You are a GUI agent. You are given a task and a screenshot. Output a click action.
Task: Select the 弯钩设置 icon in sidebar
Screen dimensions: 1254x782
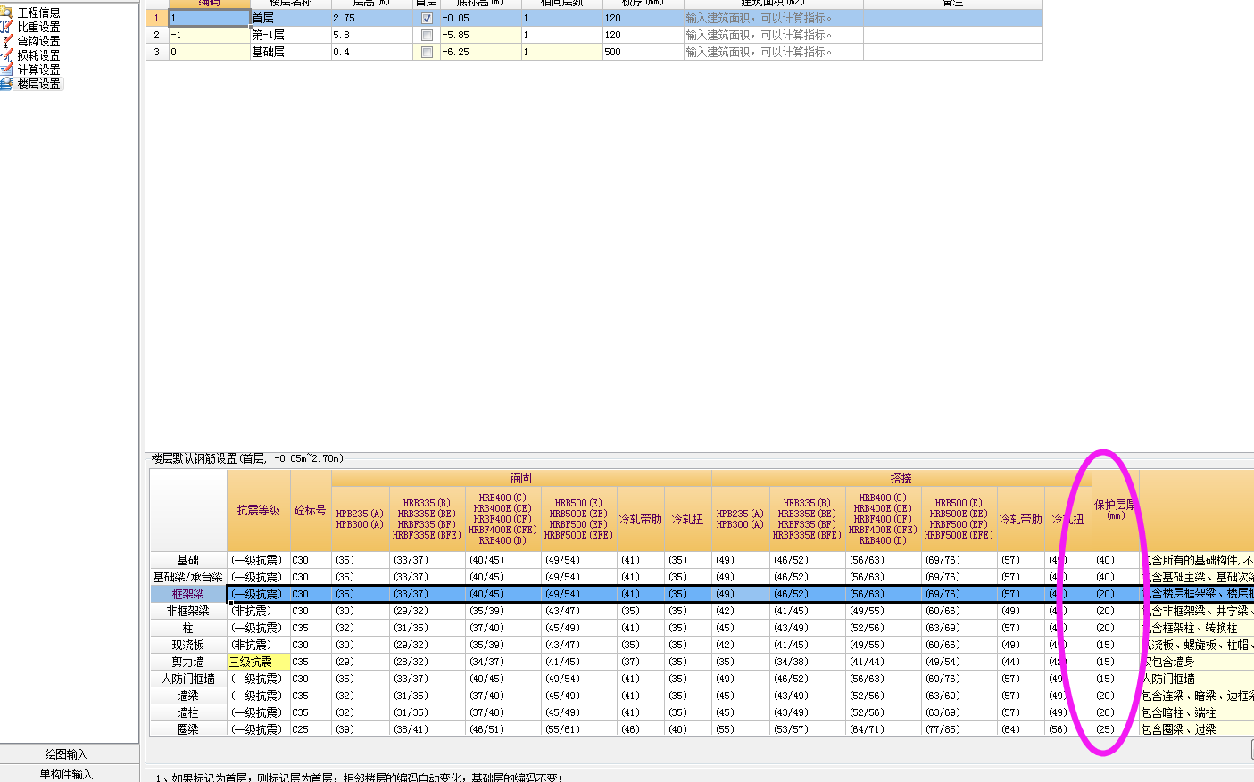pos(6,41)
